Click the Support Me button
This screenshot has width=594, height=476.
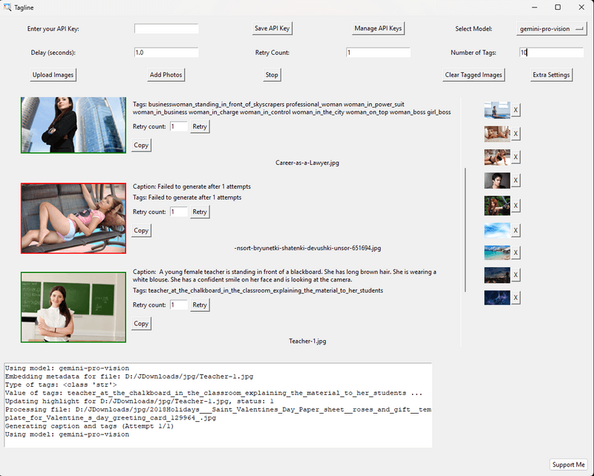(568, 465)
